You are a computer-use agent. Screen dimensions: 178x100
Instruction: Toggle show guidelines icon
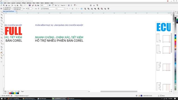coord(58,5)
